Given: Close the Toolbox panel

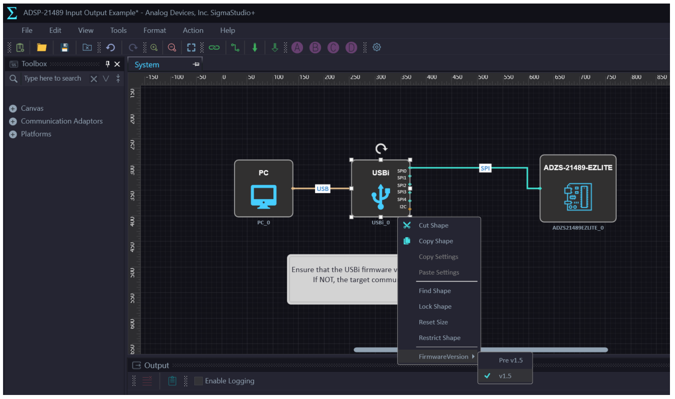Looking at the screenshot, I should pyautogui.click(x=117, y=64).
